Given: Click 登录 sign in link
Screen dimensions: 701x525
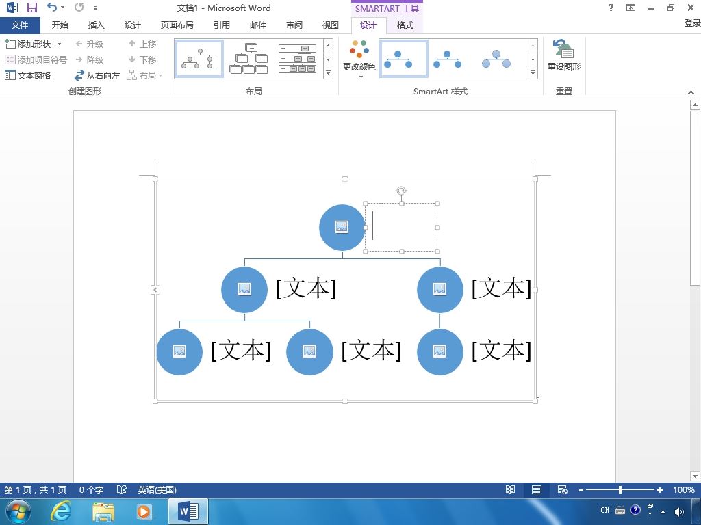Looking at the screenshot, I should pyautogui.click(x=692, y=23).
